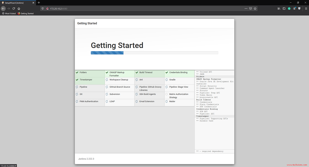Click the checkmark beside Credentials Binding
The height and width of the screenshot is (167, 309).
point(167,72)
